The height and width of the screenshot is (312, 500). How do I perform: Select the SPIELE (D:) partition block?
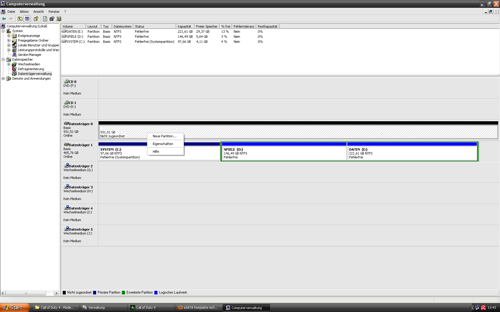tap(284, 152)
